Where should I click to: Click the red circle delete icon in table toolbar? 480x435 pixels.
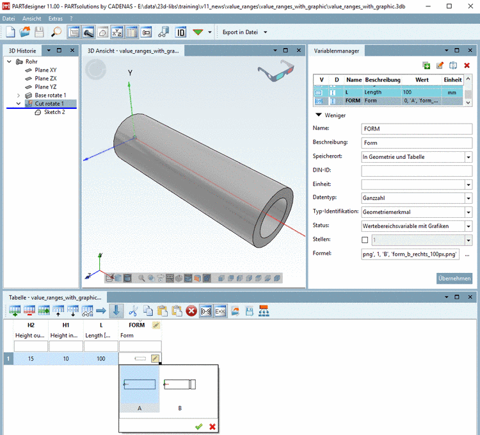tap(191, 311)
